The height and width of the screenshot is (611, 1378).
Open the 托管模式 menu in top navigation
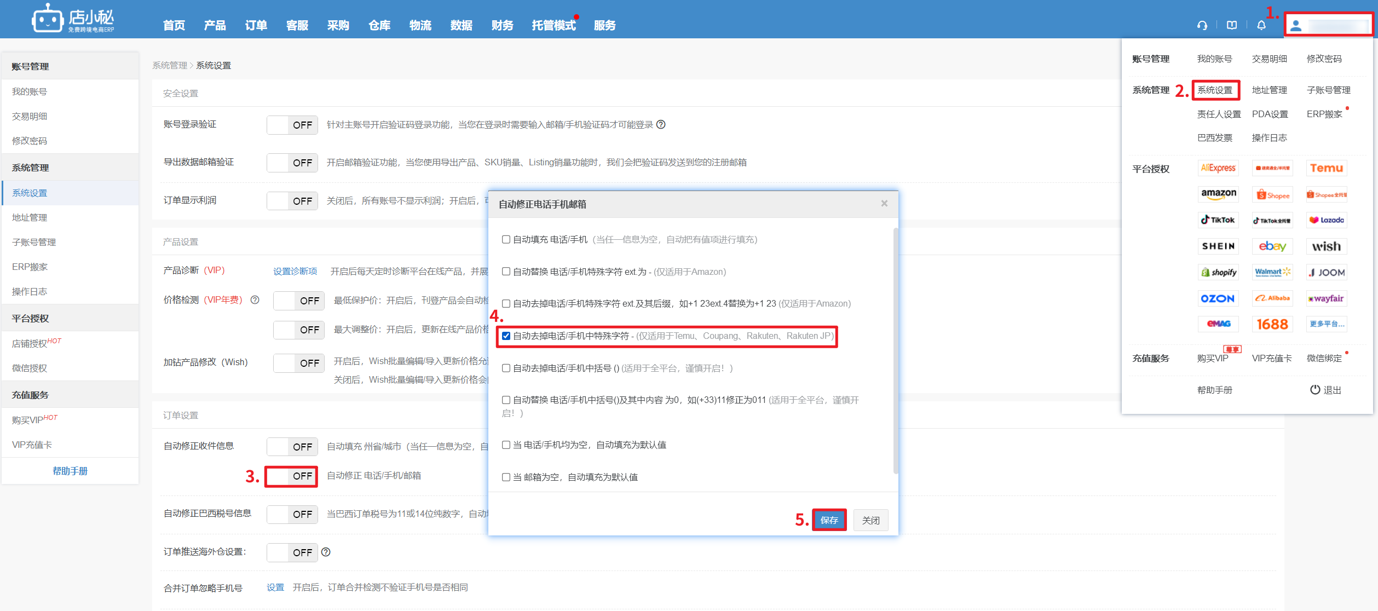pos(553,25)
